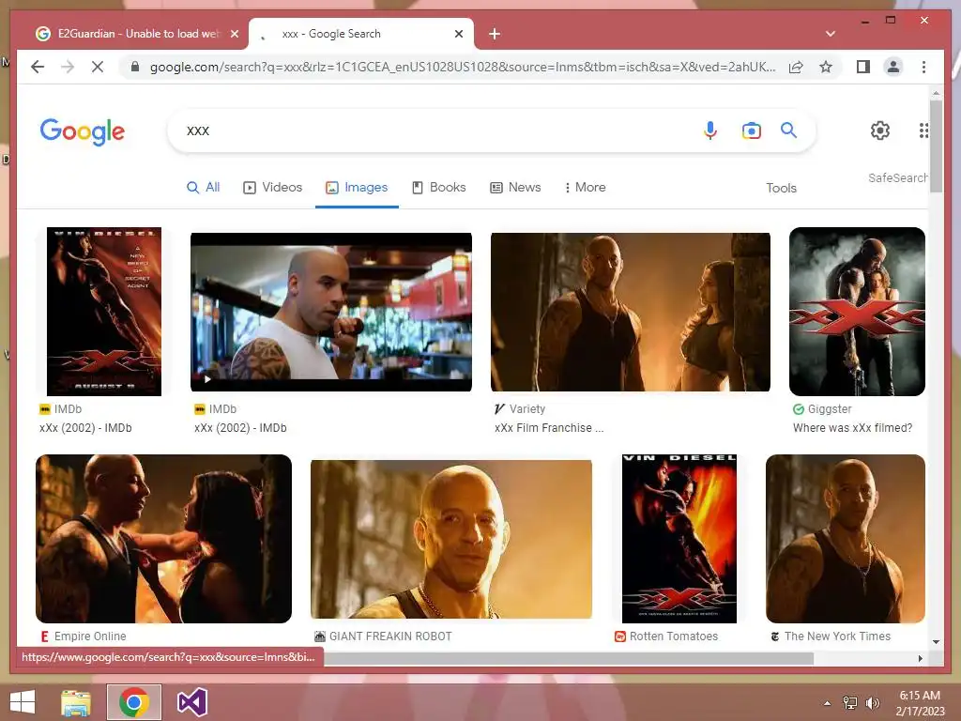Viewport: 961px width, 721px height.
Task: Click the address bar URL
Action: 463,67
